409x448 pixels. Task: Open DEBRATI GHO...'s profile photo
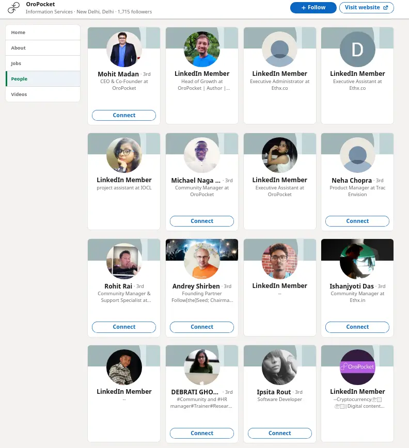pos(202,367)
